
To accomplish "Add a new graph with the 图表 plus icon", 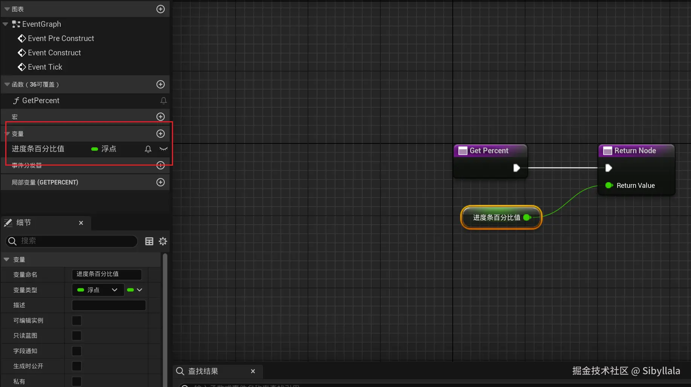I will click(x=161, y=9).
